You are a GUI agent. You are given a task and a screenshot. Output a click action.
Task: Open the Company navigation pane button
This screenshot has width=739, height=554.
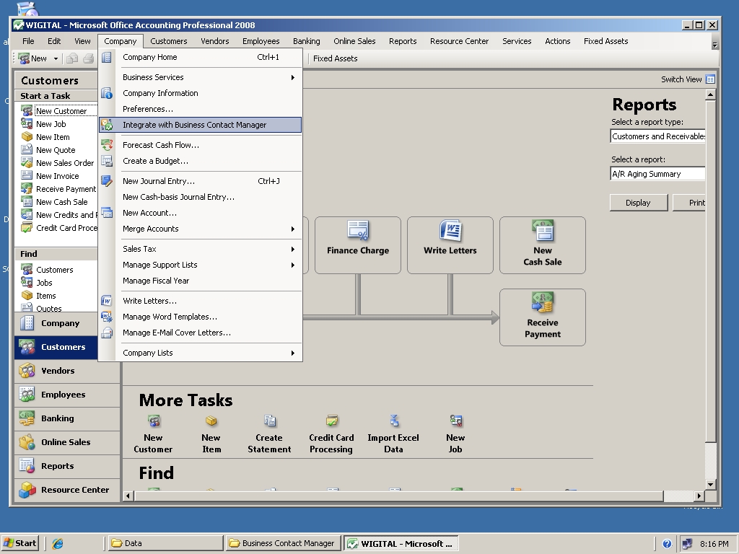click(x=56, y=323)
